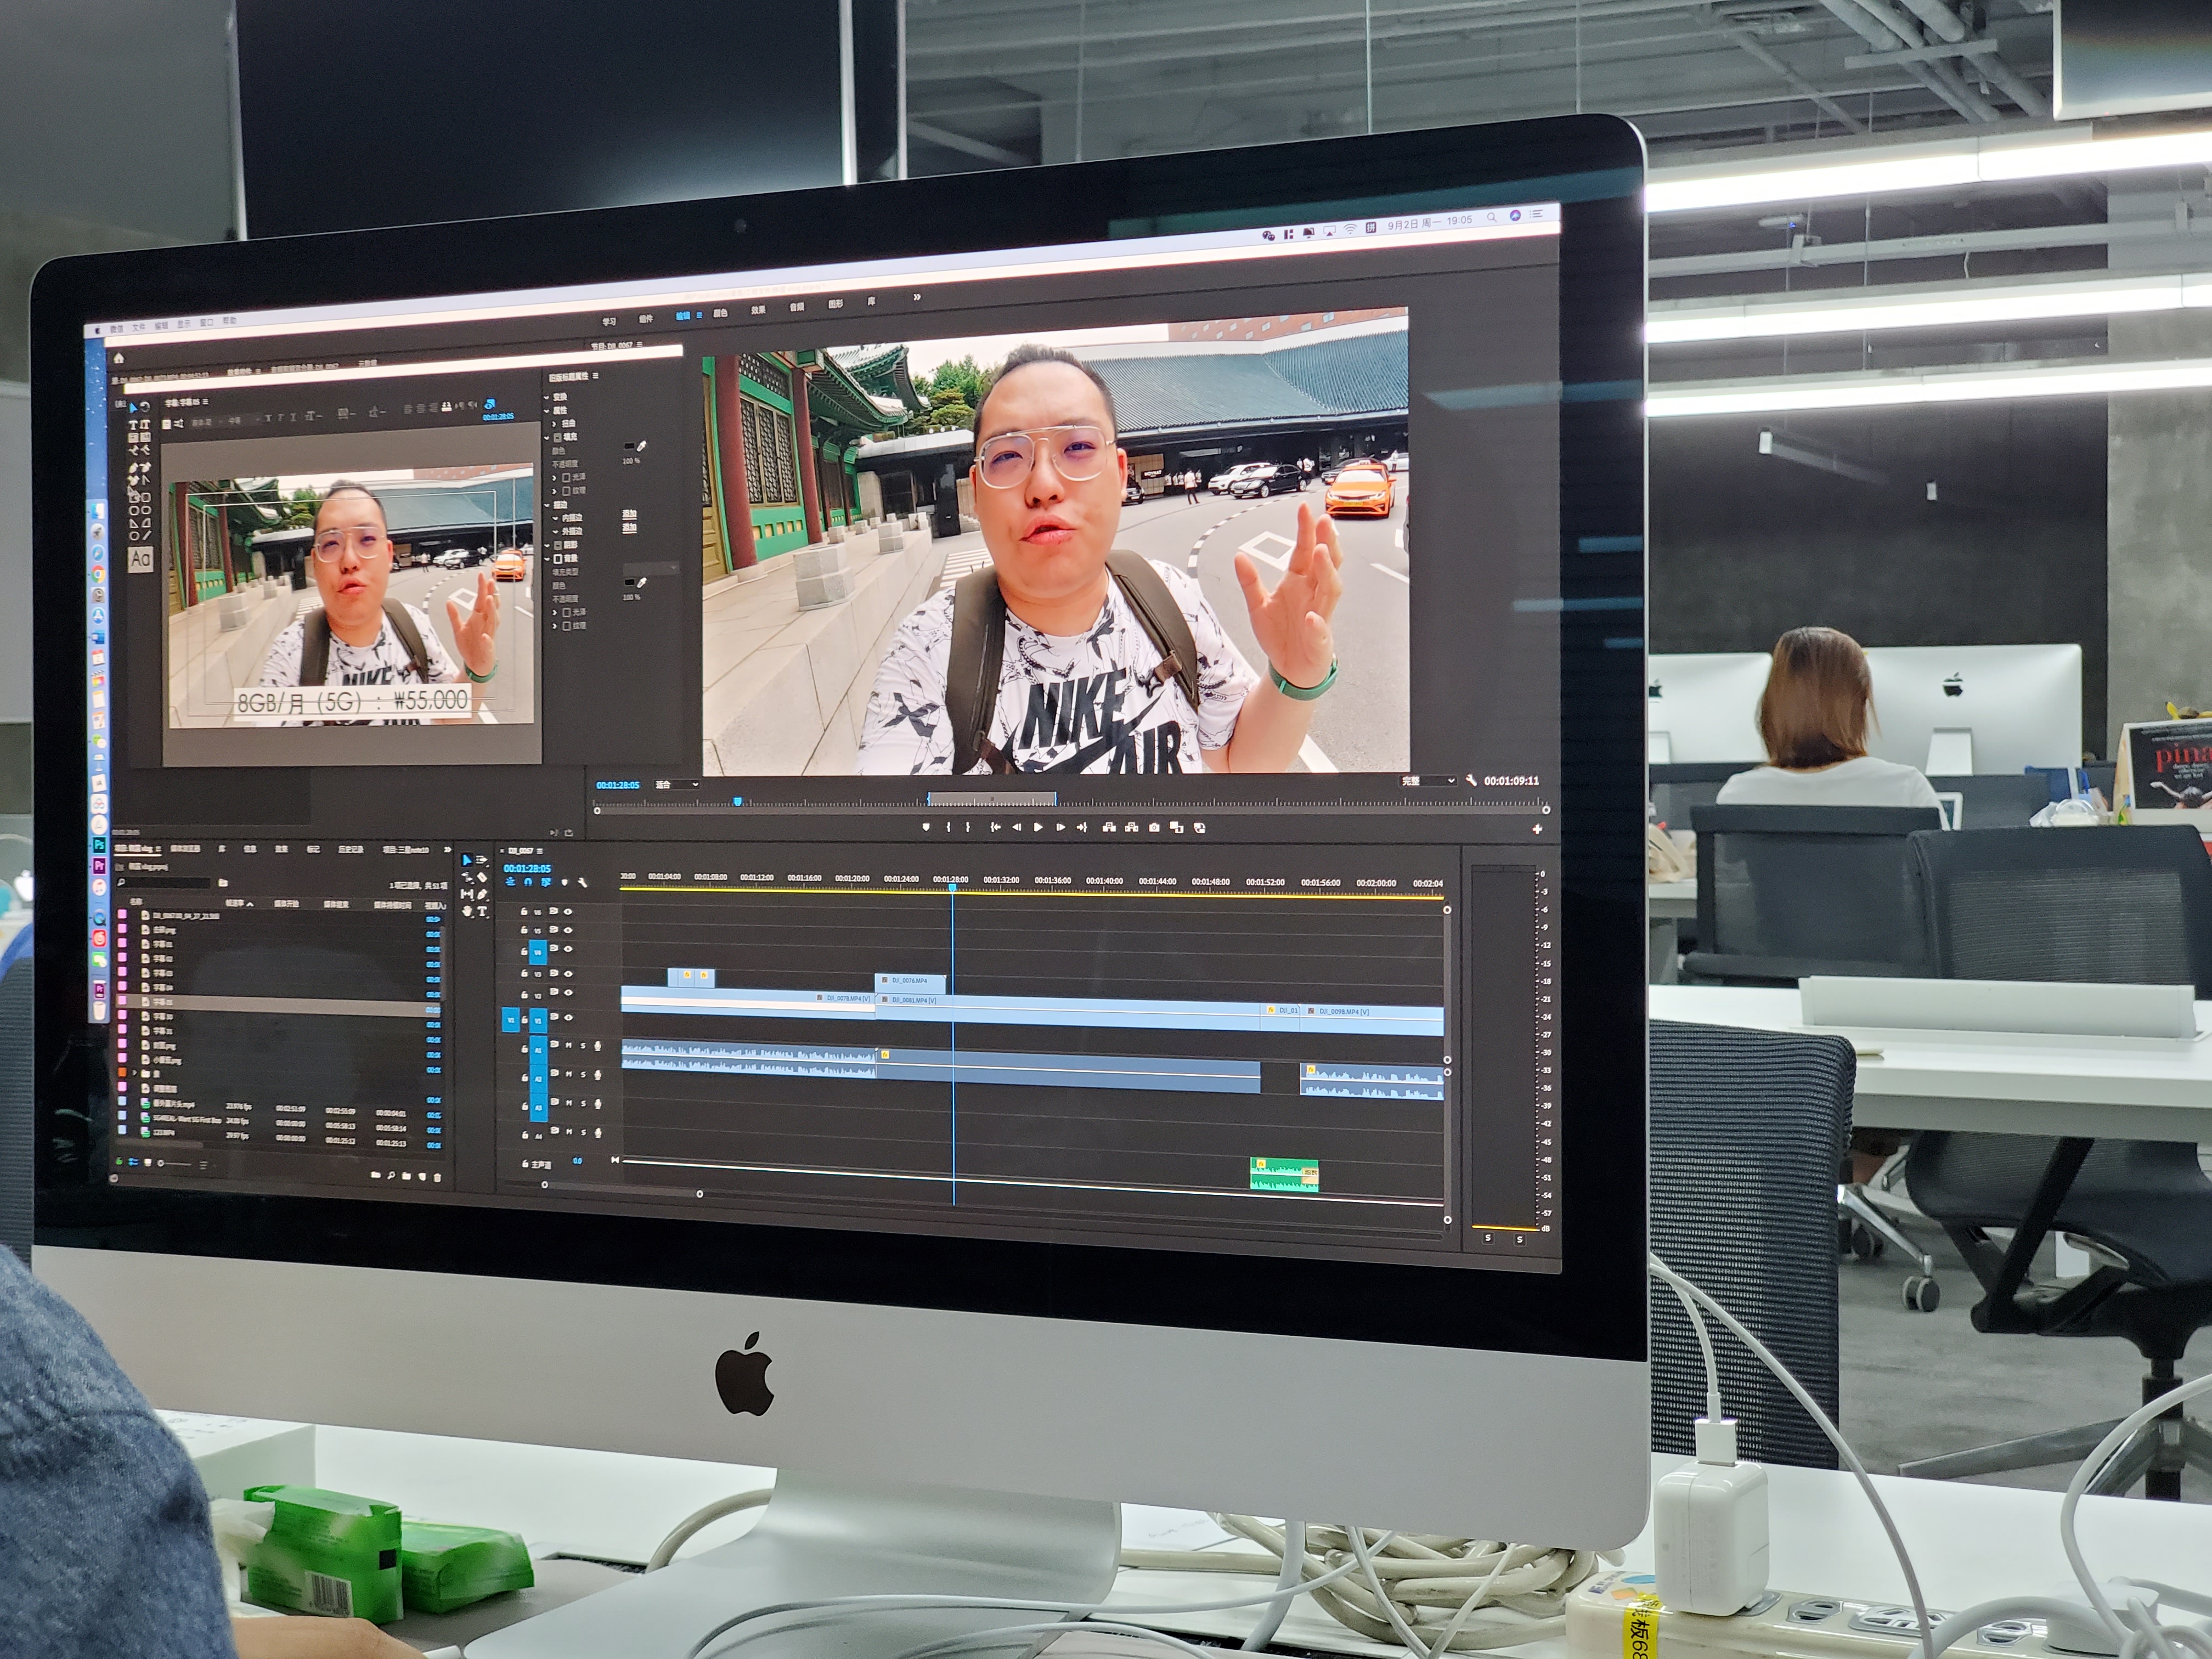This screenshot has height=1659, width=2212.
Task: Open the 适合 zoom level dropdown
Action: [x=677, y=785]
